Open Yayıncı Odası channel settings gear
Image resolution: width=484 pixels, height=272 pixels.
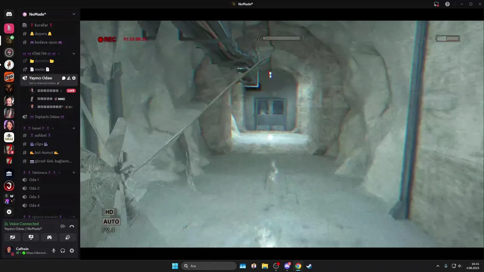(74, 78)
